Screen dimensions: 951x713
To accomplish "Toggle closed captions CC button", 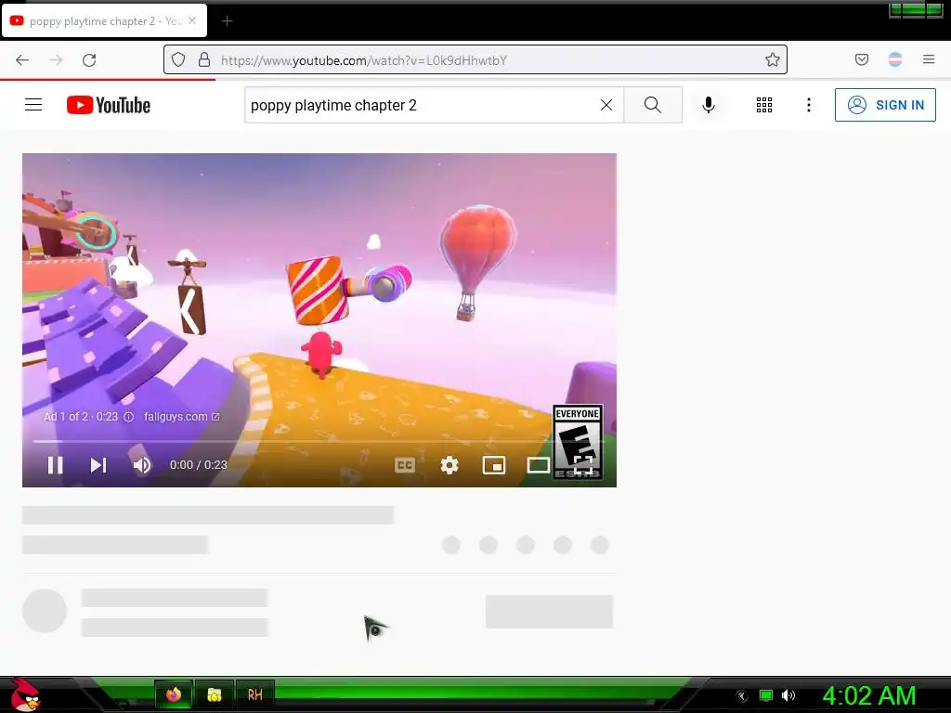I will pyautogui.click(x=405, y=465).
